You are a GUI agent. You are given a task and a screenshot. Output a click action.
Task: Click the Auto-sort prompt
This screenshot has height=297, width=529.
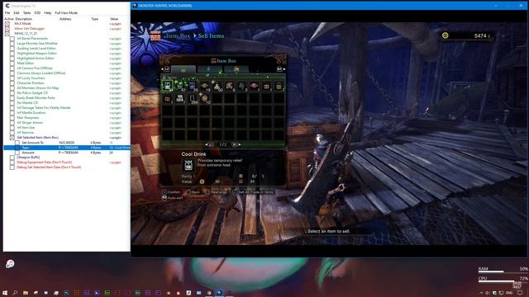click(x=173, y=198)
